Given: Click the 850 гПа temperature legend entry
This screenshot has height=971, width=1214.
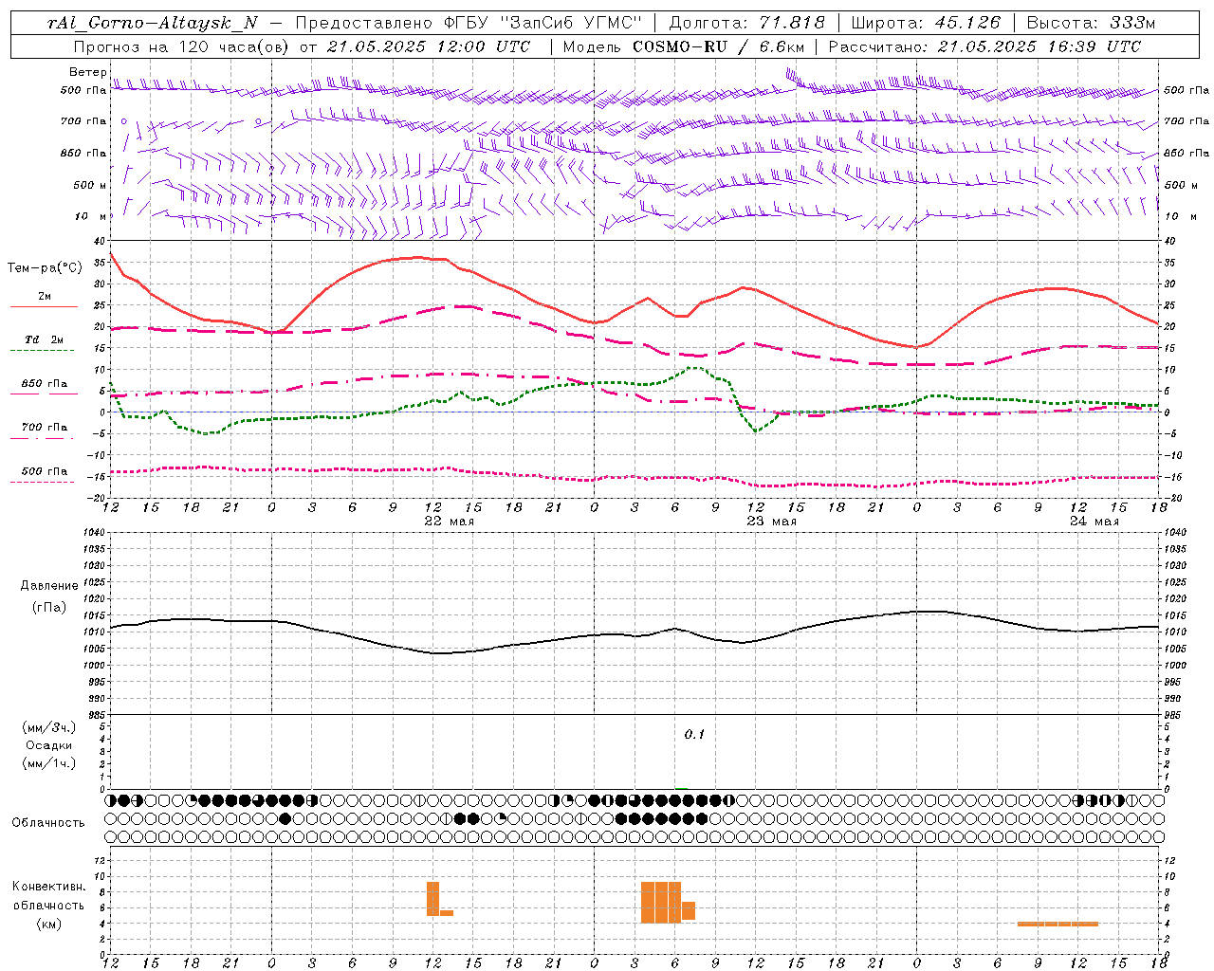Looking at the screenshot, I should point(44,384).
